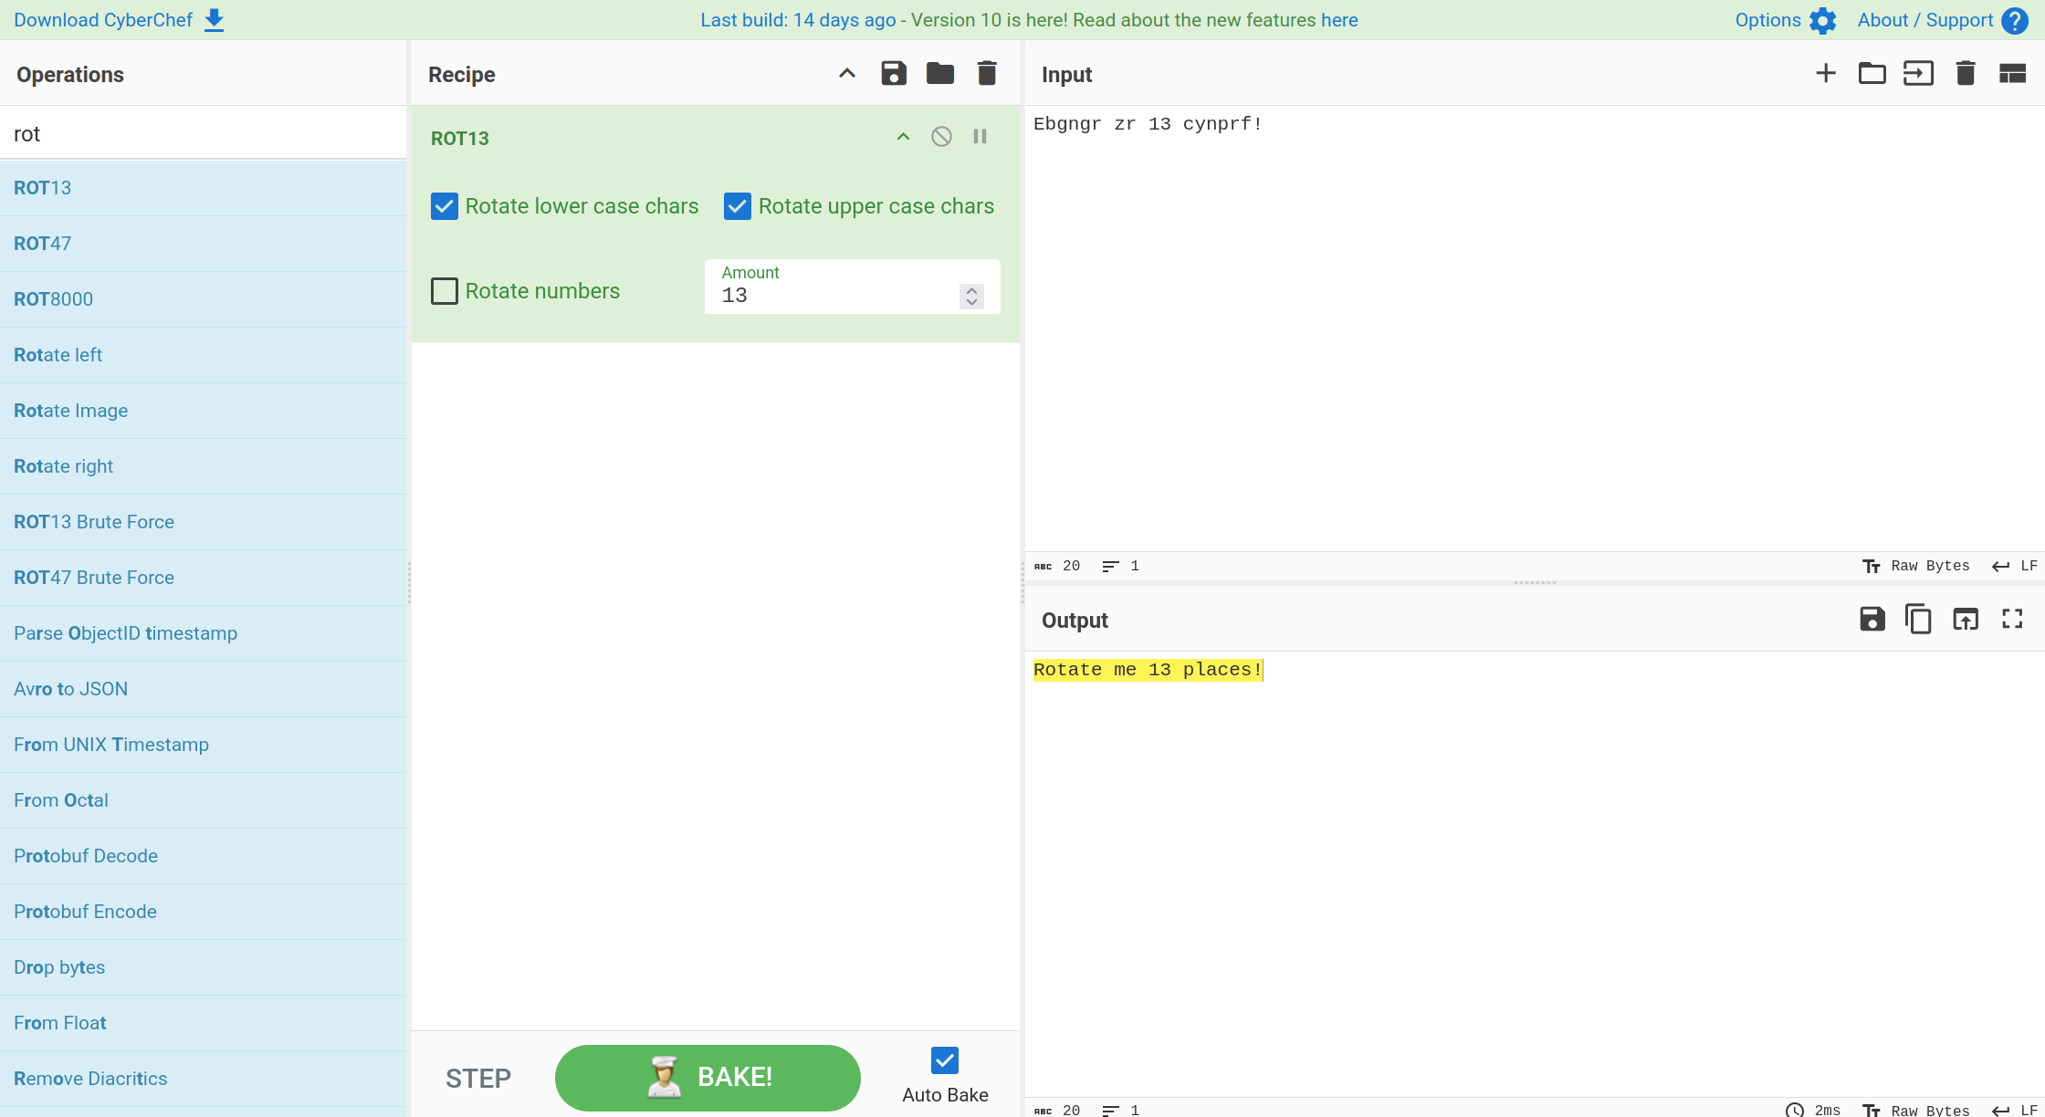The width and height of the screenshot is (2045, 1117).
Task: Open Options gear icon
Action: coord(1823,20)
